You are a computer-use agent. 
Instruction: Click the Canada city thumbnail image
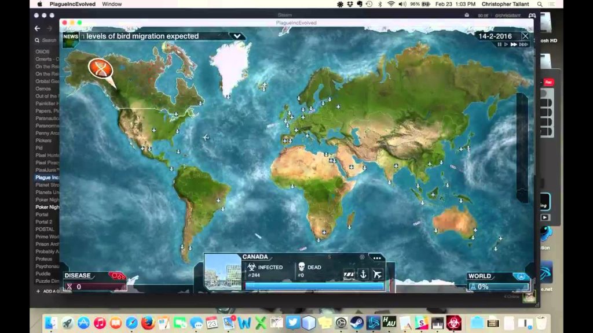coord(223,272)
